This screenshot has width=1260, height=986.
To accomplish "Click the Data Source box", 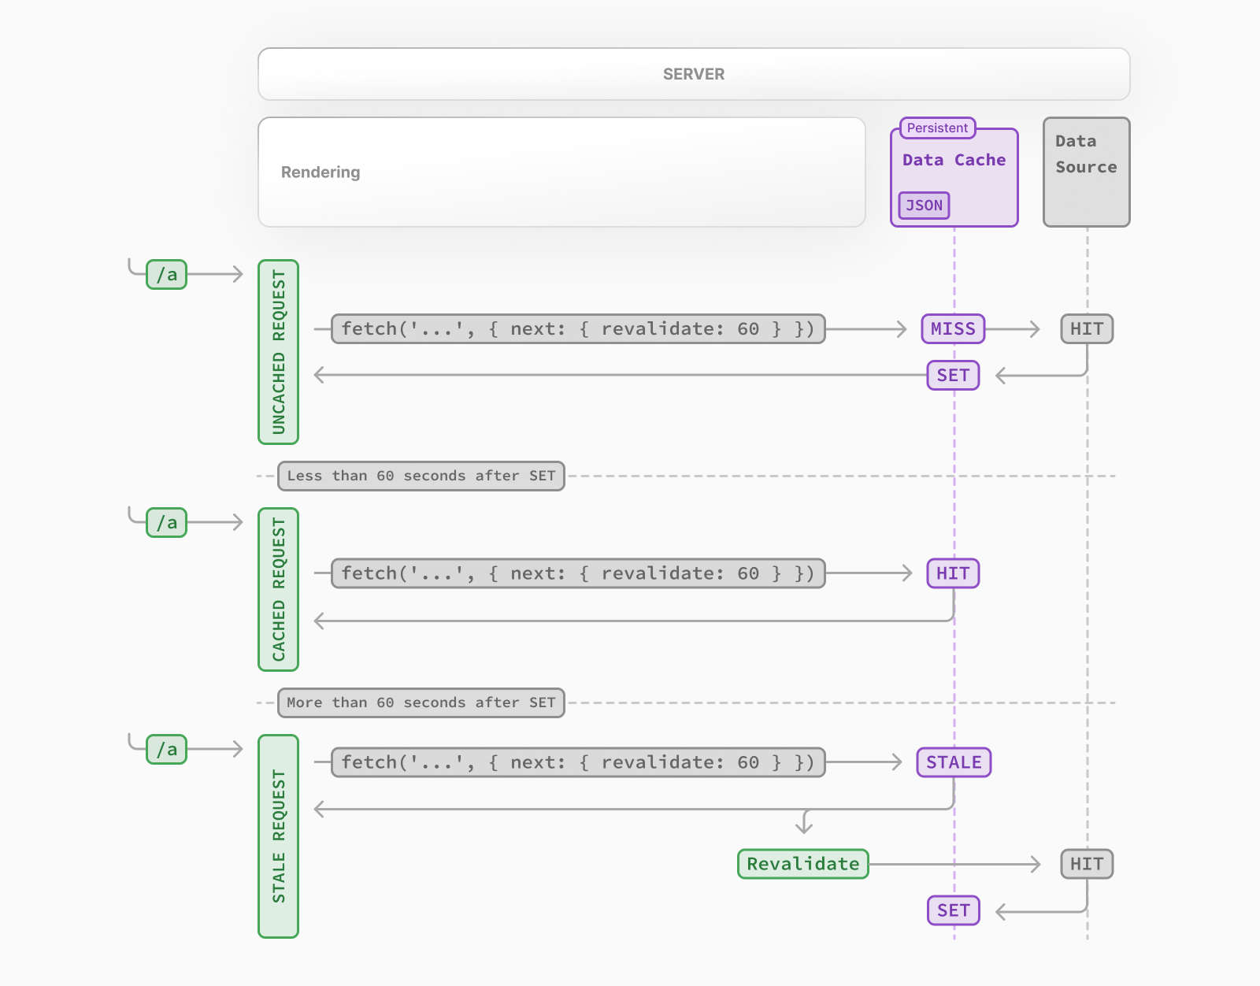I will tap(1086, 171).
